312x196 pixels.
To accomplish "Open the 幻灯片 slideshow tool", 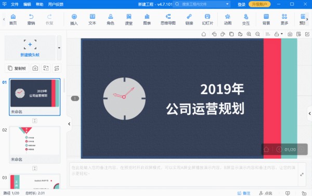I will (x=207, y=19).
